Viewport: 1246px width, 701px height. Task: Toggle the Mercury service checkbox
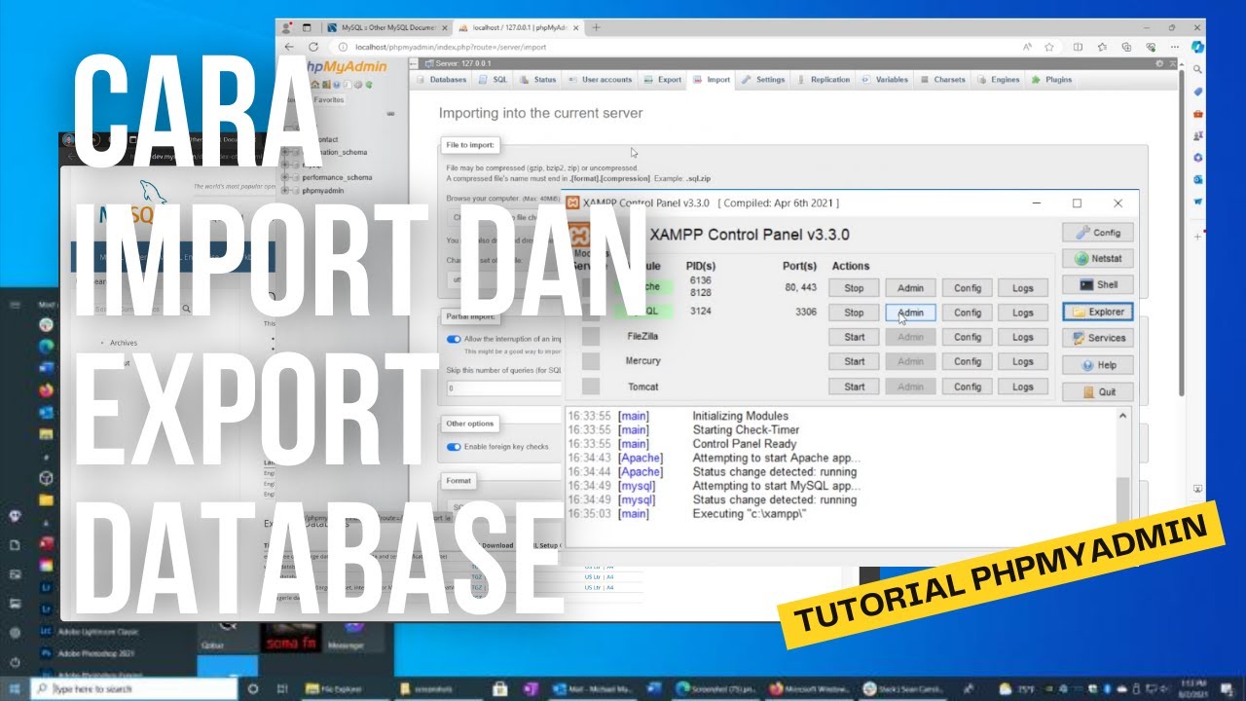coord(591,361)
